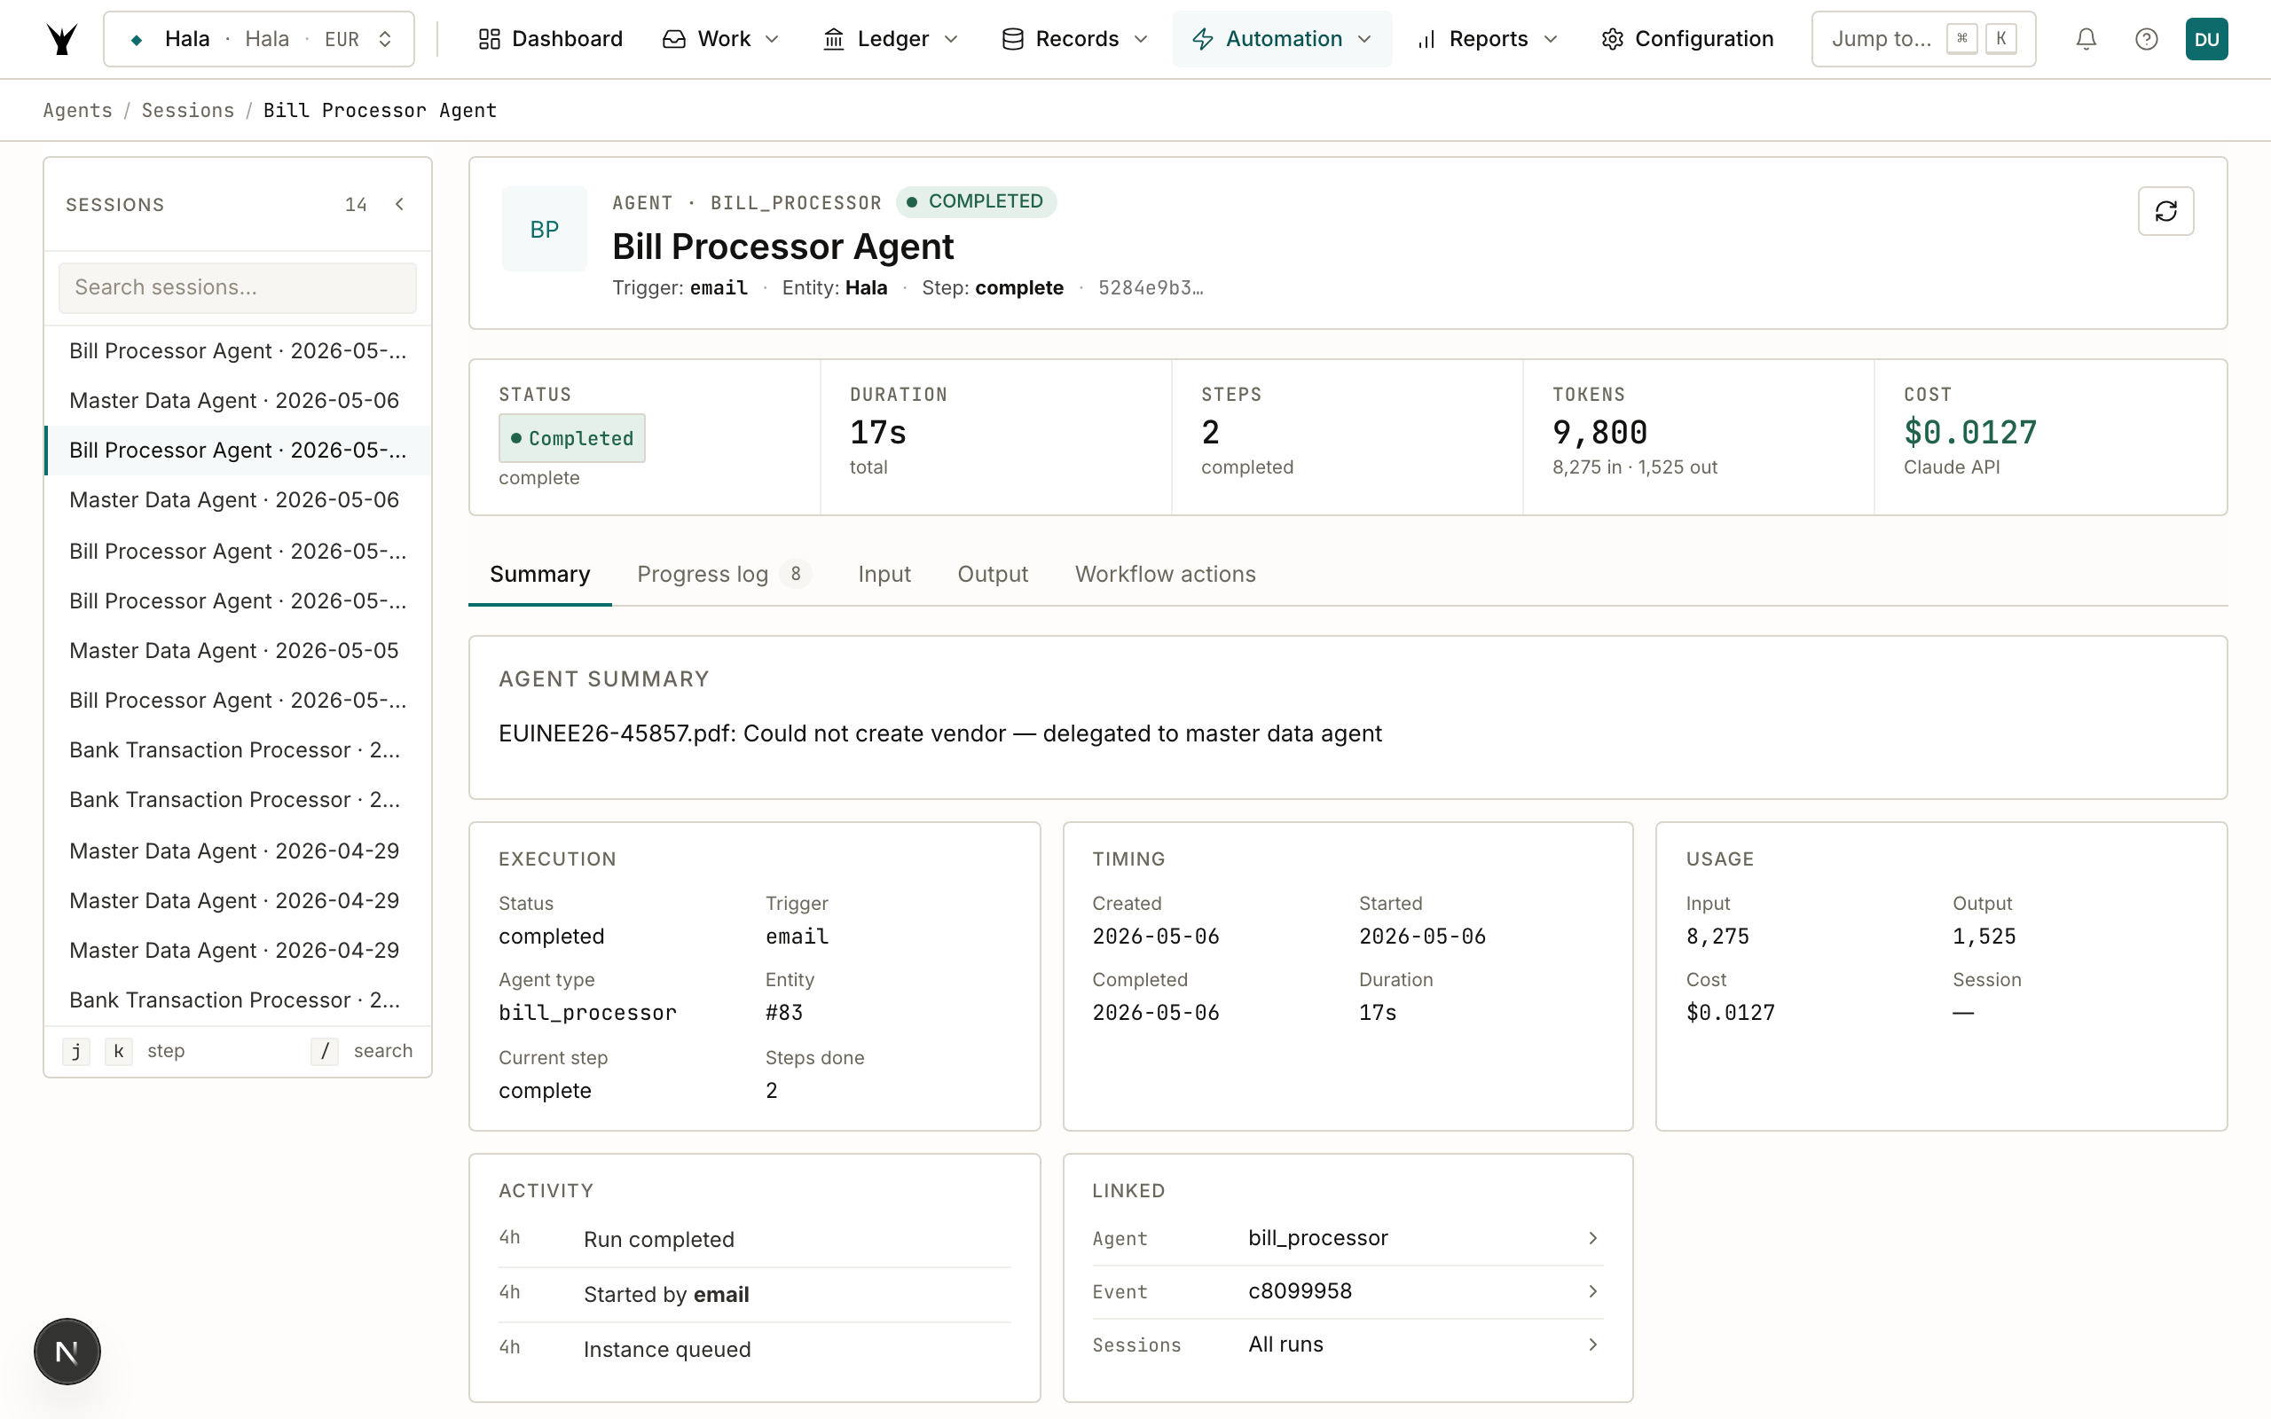Image resolution: width=2271 pixels, height=1419 pixels.
Task: Click session ID 5284e9b3…
Action: pyautogui.click(x=1151, y=288)
